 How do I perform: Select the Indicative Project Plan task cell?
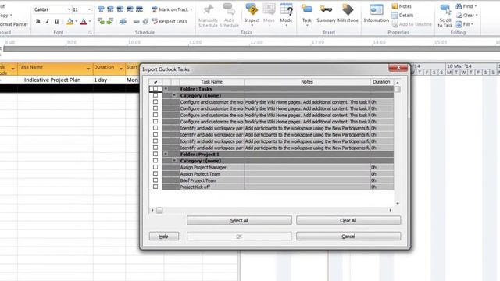click(55, 80)
